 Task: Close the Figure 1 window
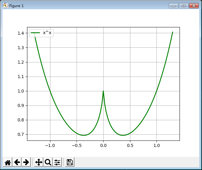194,6
